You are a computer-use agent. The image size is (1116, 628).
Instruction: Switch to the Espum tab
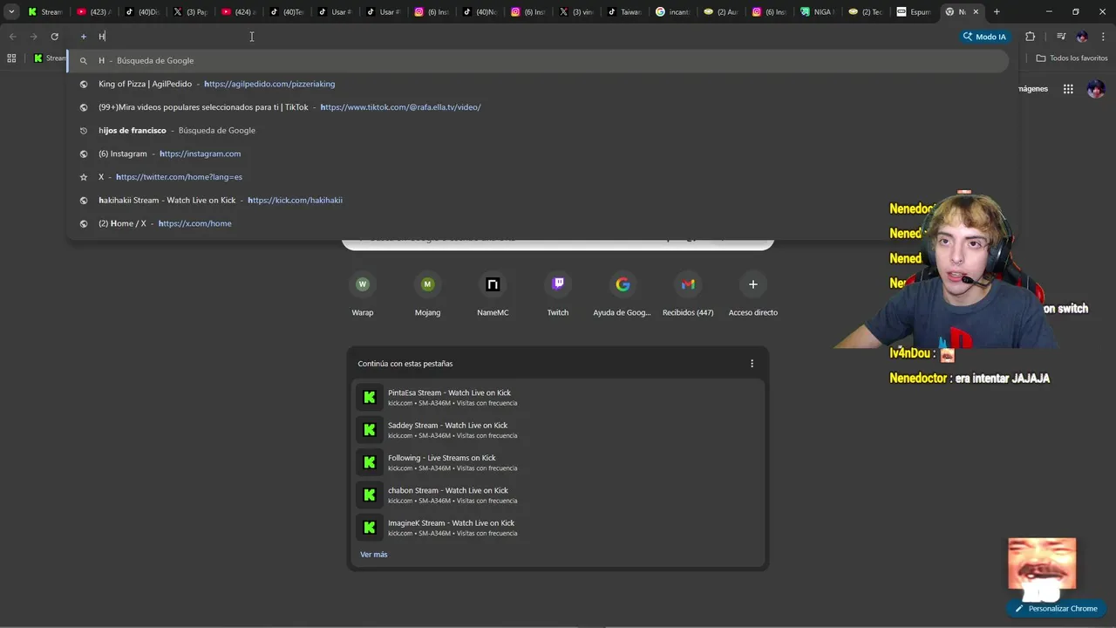coord(914,12)
